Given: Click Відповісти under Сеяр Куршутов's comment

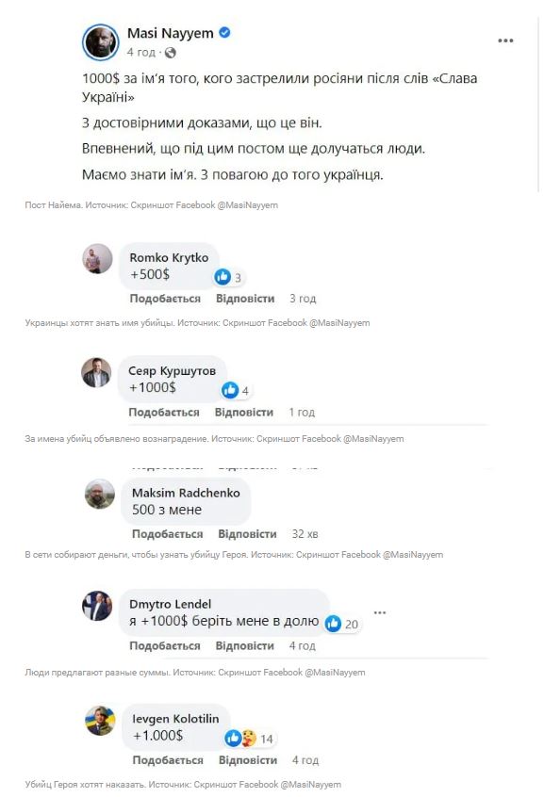Looking at the screenshot, I should click(244, 412).
